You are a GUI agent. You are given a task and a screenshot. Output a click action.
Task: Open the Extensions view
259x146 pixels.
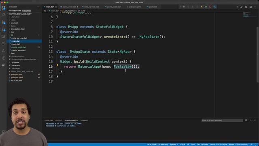tap(3, 44)
